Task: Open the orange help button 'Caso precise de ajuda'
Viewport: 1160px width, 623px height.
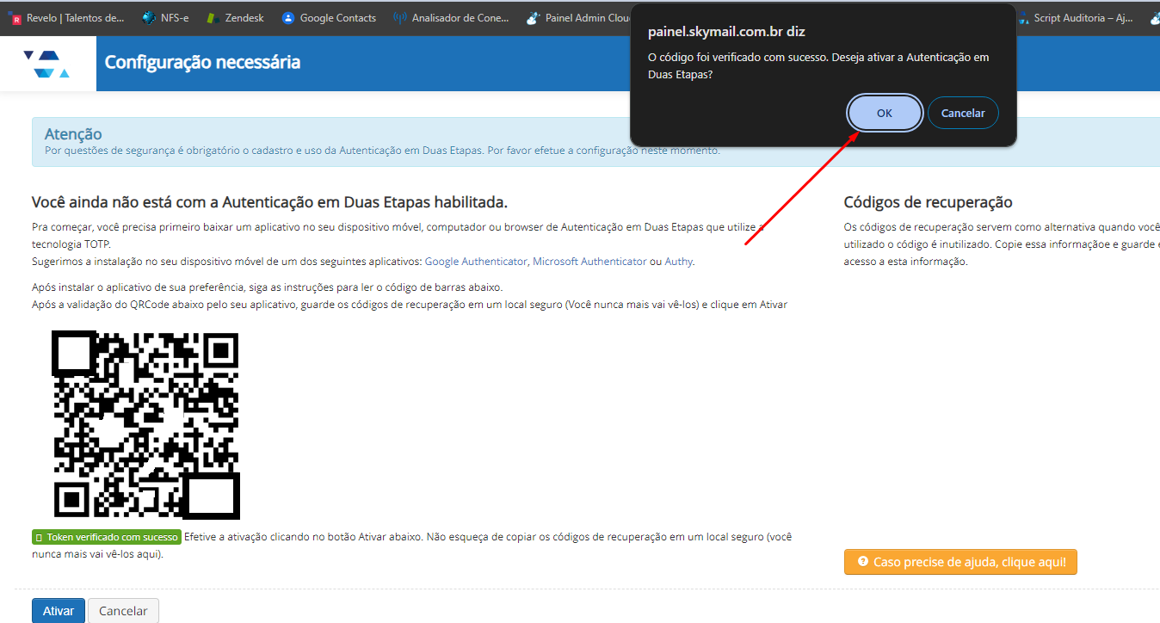Action: click(x=960, y=562)
